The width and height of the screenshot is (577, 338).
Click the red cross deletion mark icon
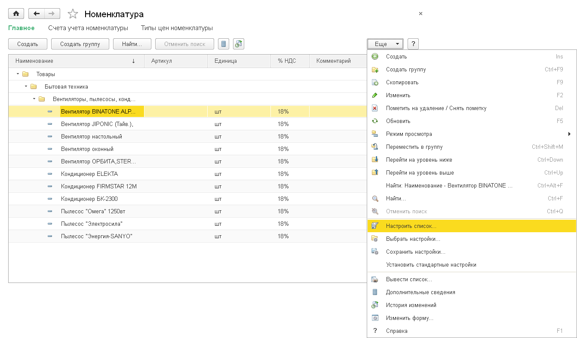point(375,108)
